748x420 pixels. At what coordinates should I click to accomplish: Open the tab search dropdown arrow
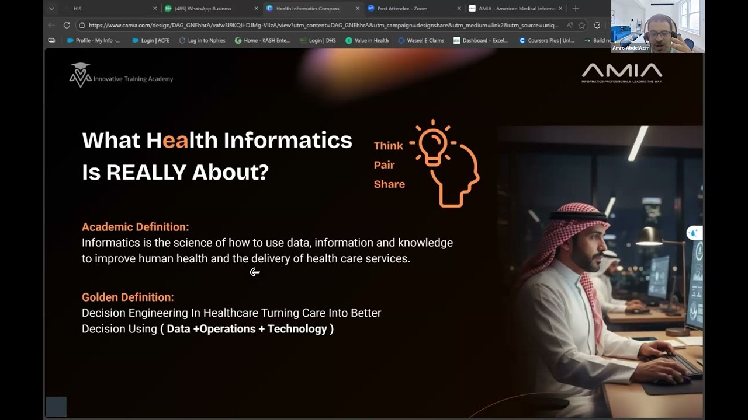coord(51,9)
